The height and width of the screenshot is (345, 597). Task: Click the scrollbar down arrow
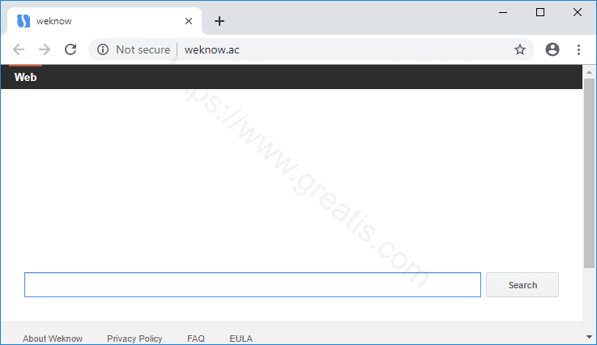coord(589,337)
